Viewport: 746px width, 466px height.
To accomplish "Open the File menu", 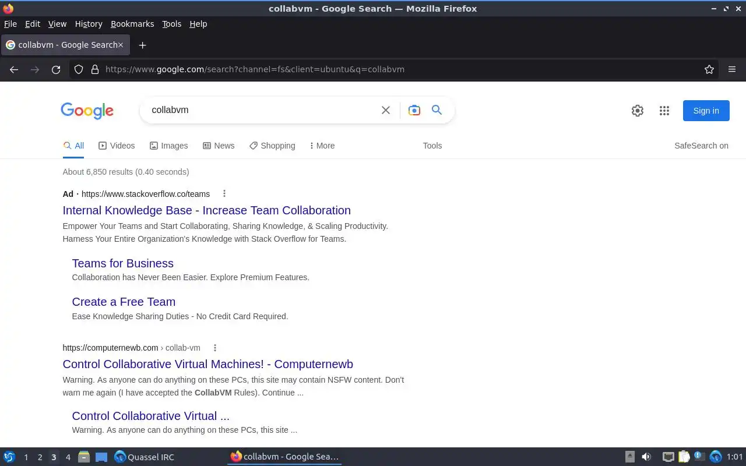I will click(x=10, y=24).
